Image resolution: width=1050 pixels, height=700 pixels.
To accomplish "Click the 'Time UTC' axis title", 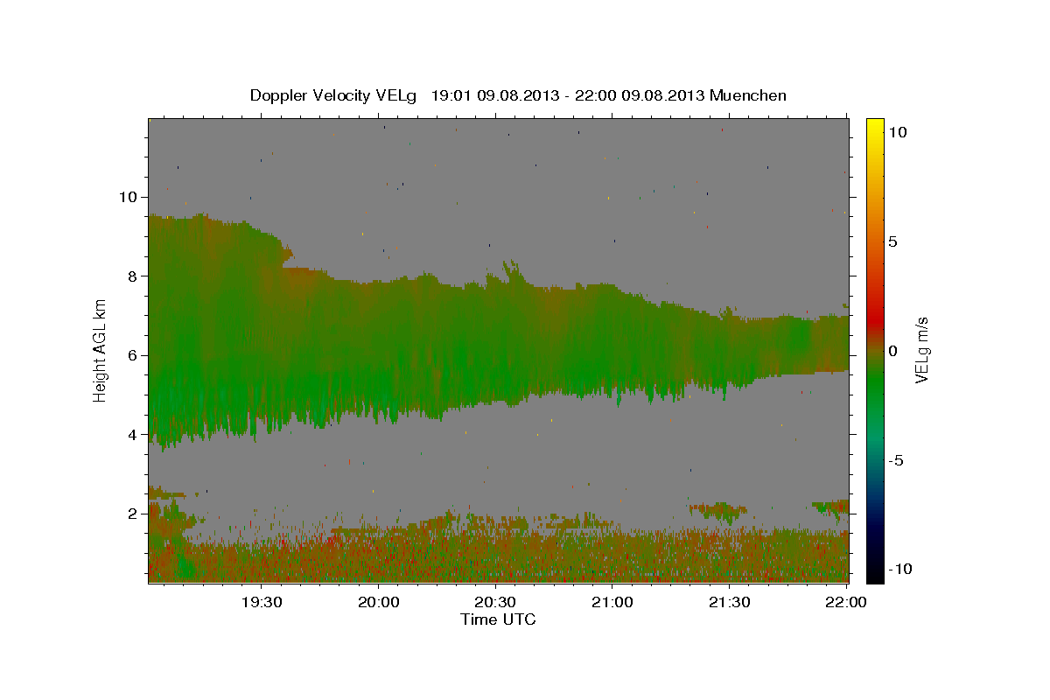I will (498, 619).
